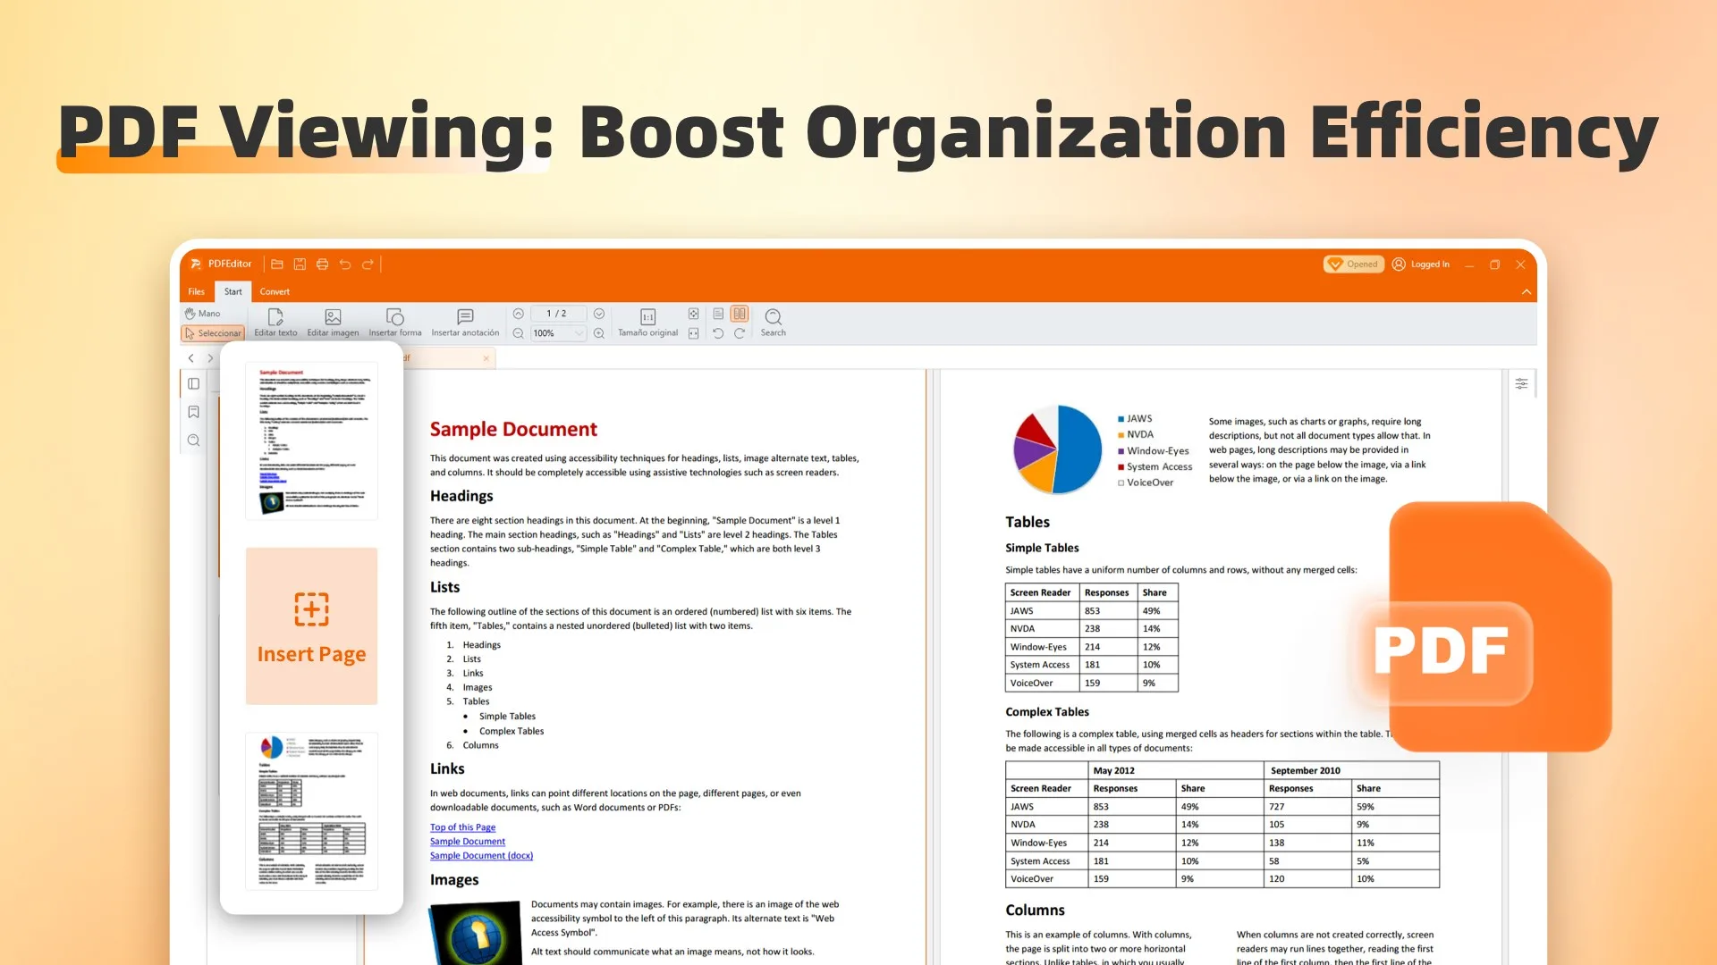
Task: Navigate forward with right chevron
Action: pos(210,358)
